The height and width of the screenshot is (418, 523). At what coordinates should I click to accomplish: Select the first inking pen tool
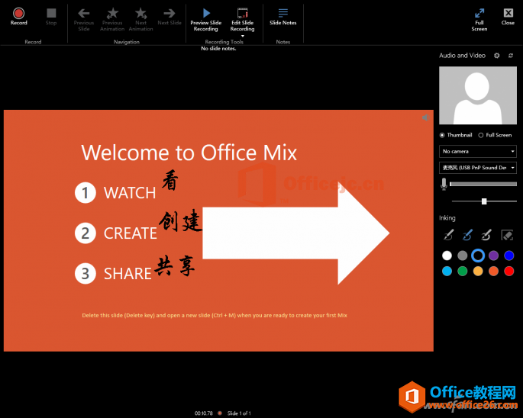pyautogui.click(x=449, y=235)
